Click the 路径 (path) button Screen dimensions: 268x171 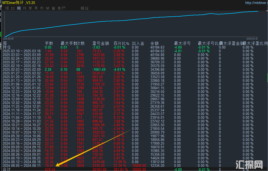[x=85, y=8]
